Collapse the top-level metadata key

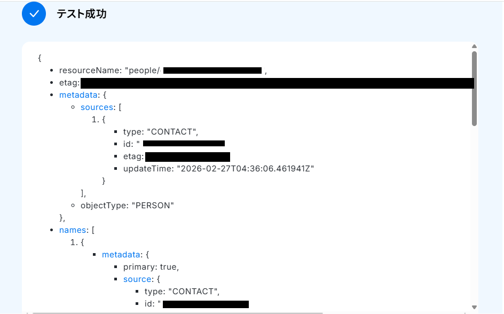(78, 95)
